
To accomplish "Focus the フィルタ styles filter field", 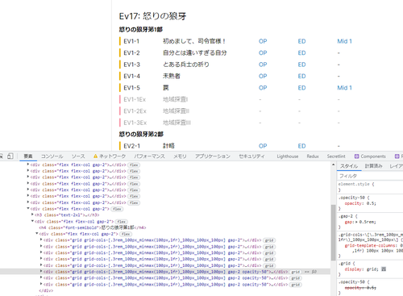I will (370, 176).
